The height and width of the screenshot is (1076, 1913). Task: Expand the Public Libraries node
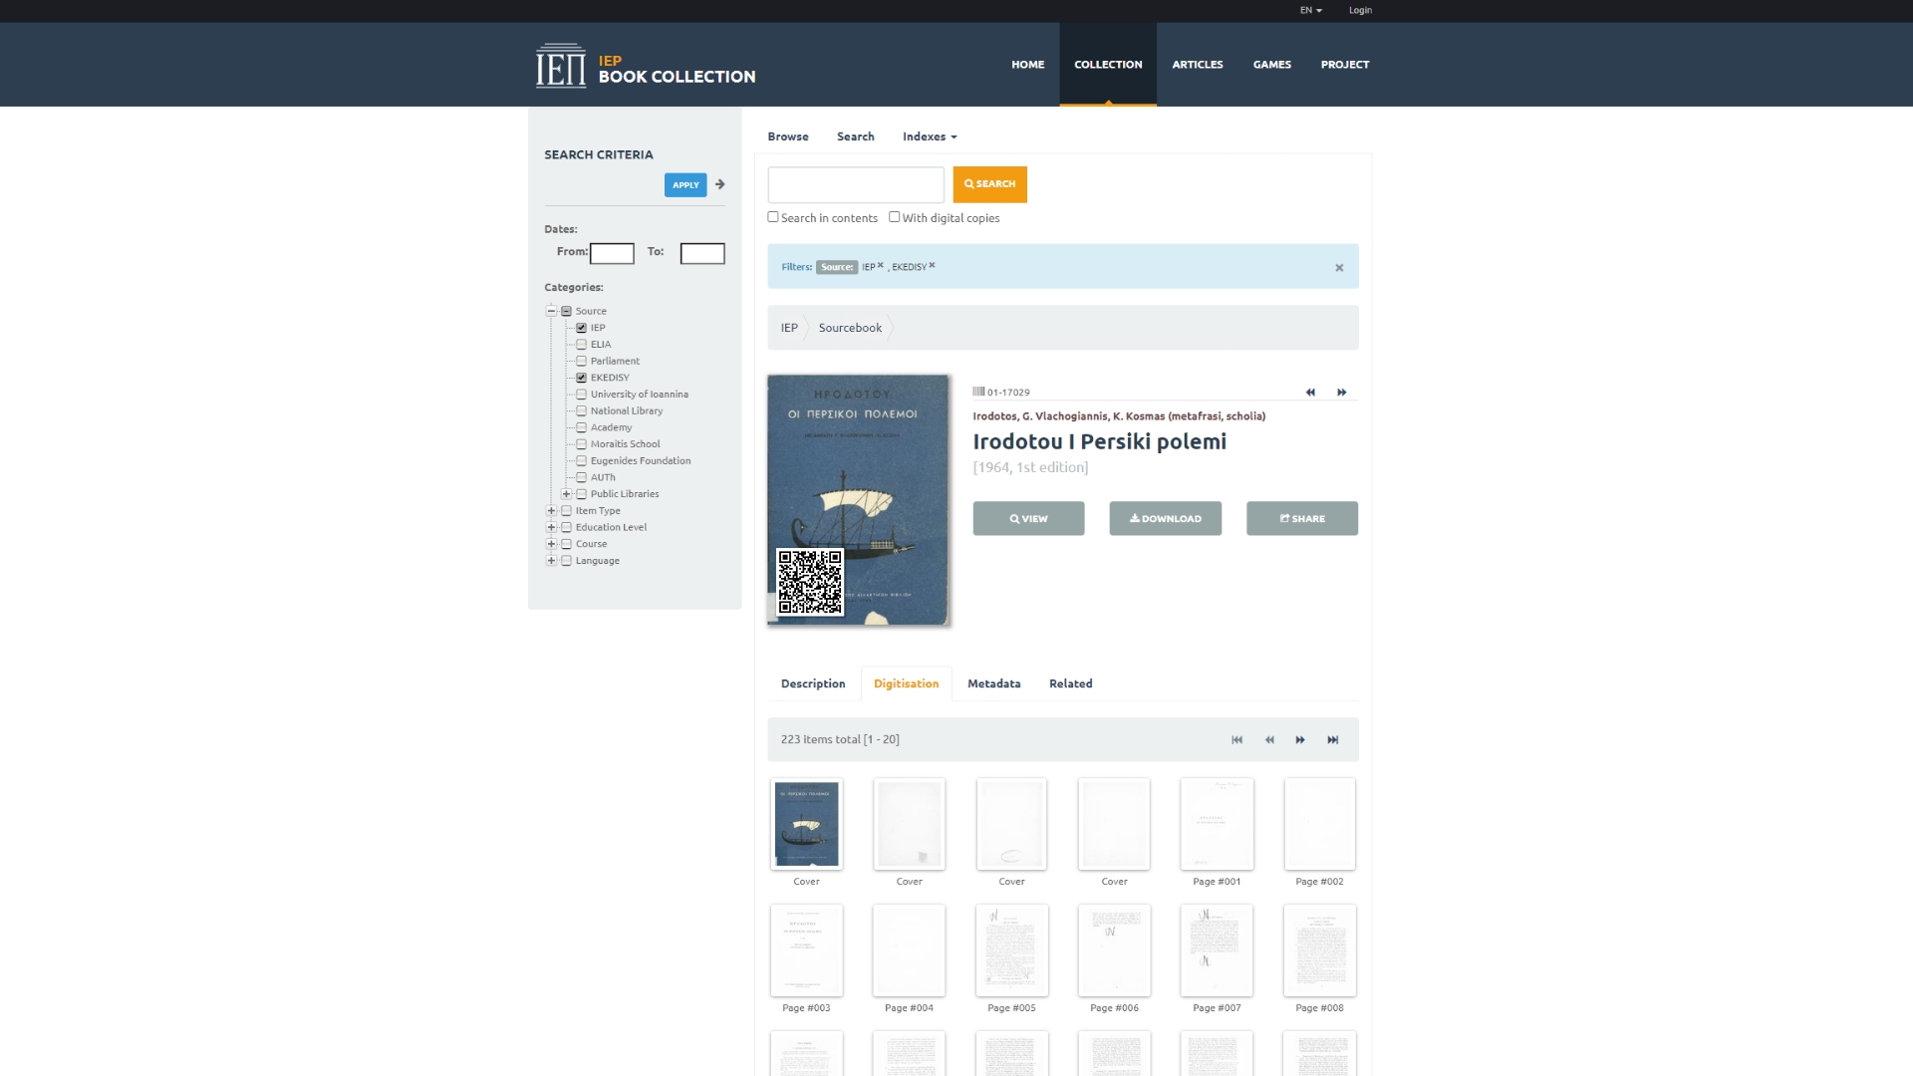pos(566,494)
